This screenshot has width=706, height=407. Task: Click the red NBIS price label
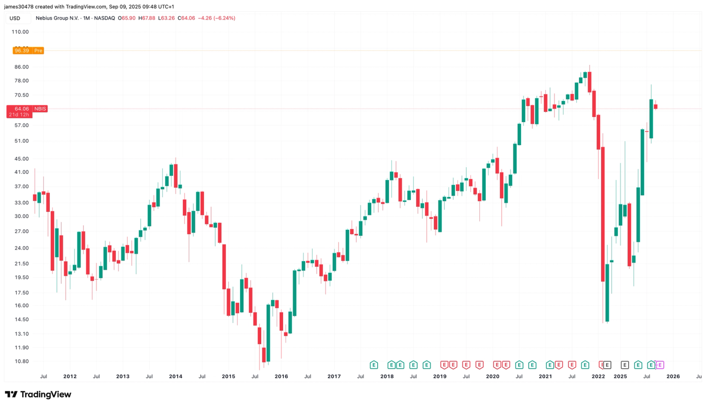tap(40, 108)
